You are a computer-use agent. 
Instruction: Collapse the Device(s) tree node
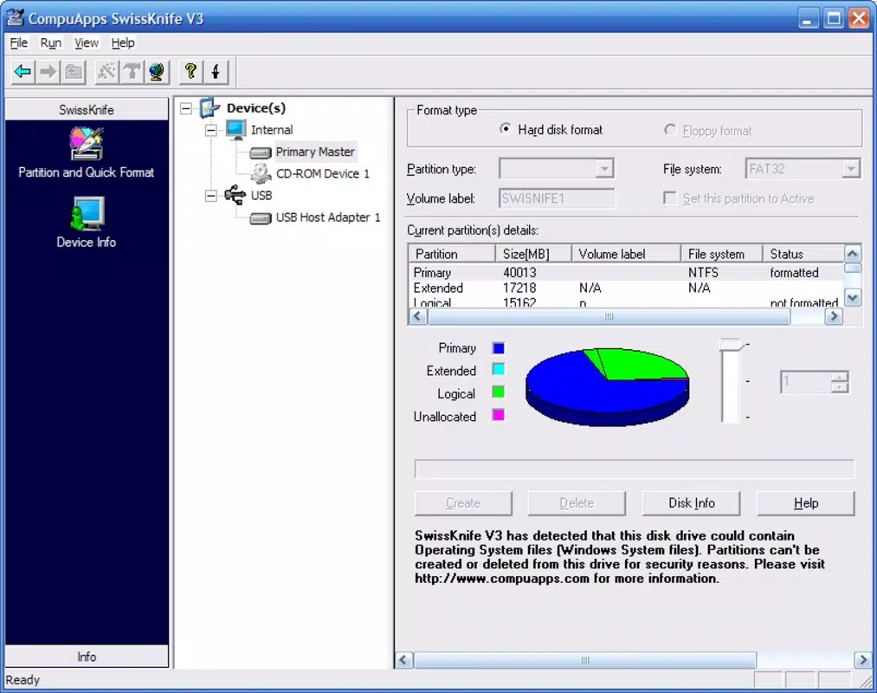[x=185, y=108]
